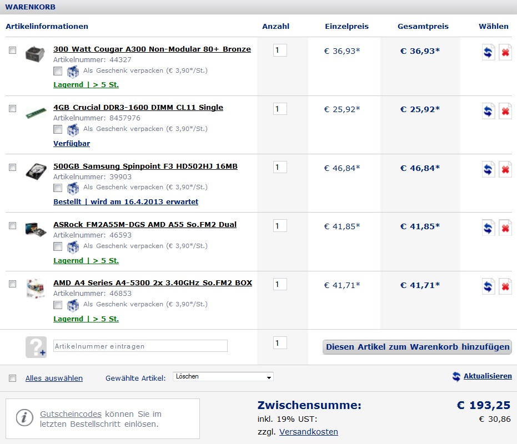517x444 pixels.
Task: Click the Aktualisieren link
Action: click(488, 376)
